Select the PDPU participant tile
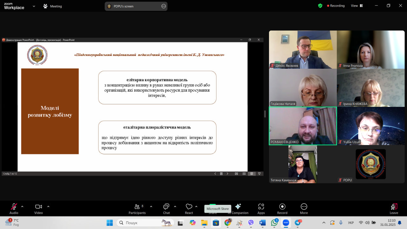The width and height of the screenshot is (407, 229). pos(371,164)
